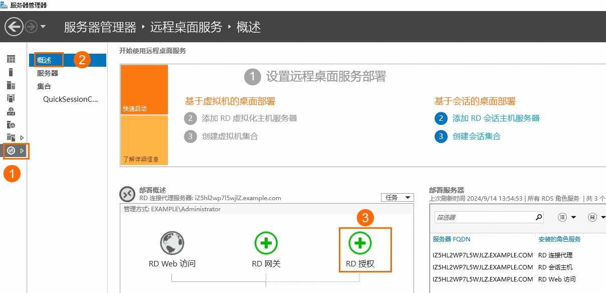Open the navigation history dropdown arrow
The height and width of the screenshot is (293, 606).
43,27
